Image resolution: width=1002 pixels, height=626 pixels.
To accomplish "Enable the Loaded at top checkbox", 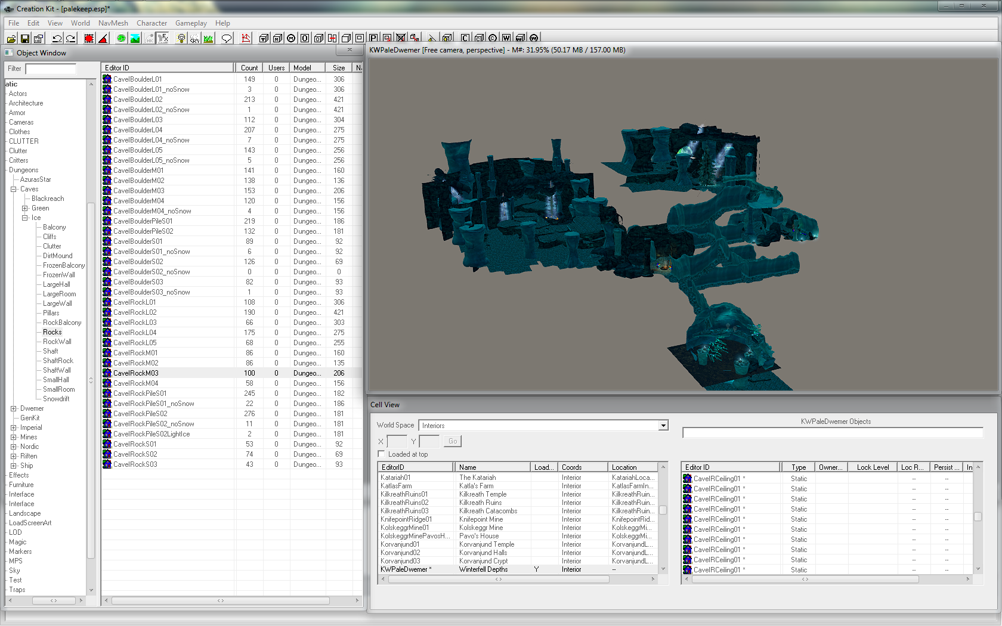I will coord(382,454).
